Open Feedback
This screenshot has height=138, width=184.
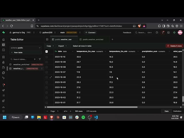(x=127, y=32)
